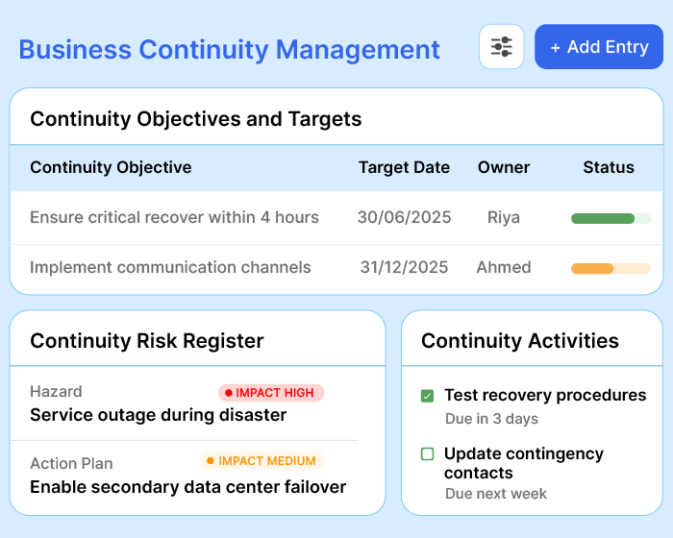Click the Impact High badge
673x538 pixels.
point(270,392)
